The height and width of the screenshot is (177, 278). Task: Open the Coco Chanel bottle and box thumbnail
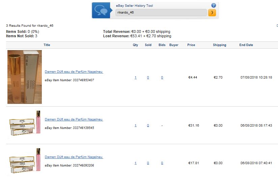pyautogui.click(x=25, y=77)
